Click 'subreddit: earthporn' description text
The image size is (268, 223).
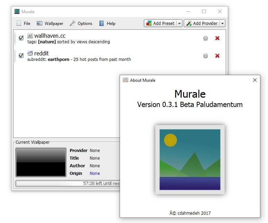79,60
